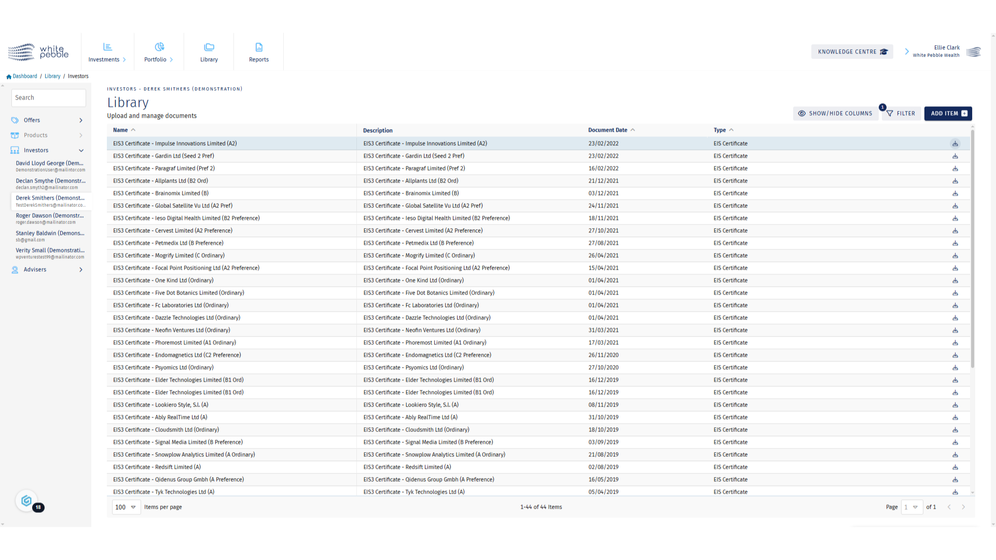The width and height of the screenshot is (996, 560).
Task: Open Knowledge Centre graduation cap button
Action: (852, 52)
